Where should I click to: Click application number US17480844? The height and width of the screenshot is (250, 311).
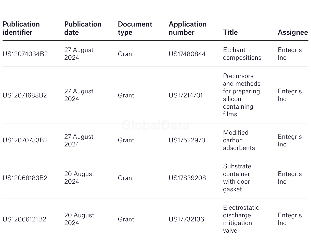coord(187,54)
